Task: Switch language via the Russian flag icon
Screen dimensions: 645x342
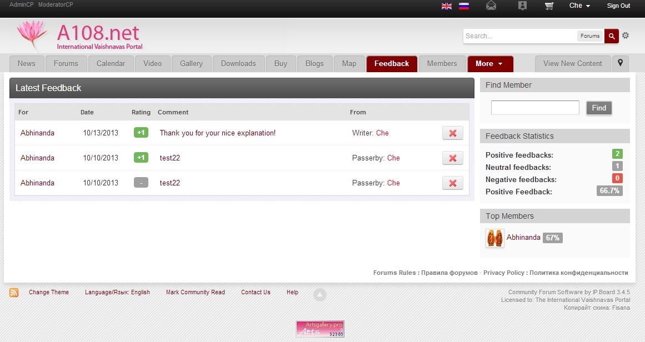Action: [x=463, y=6]
